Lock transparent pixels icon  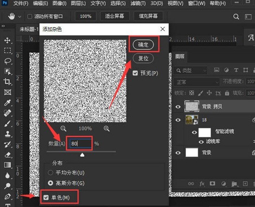tap(192, 93)
